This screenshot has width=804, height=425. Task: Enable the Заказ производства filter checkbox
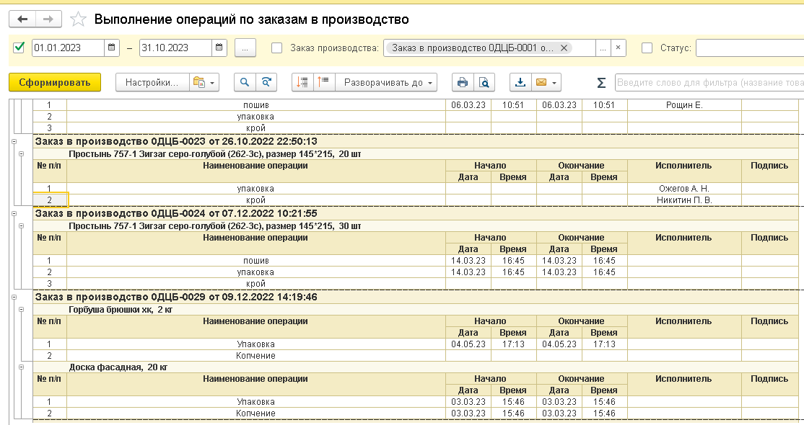[277, 48]
